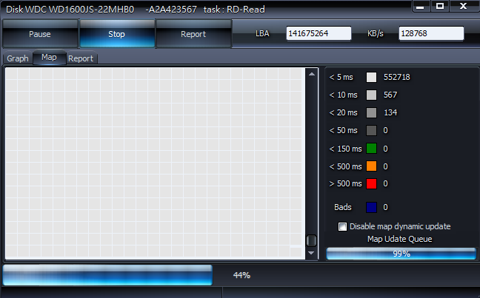
Task: Click the red > 500 ms swatch
Action: pyautogui.click(x=371, y=183)
